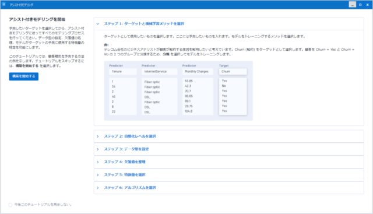Click the 42.3 monthly charge value
Screen dimensions: 373x214
(x=188, y=86)
